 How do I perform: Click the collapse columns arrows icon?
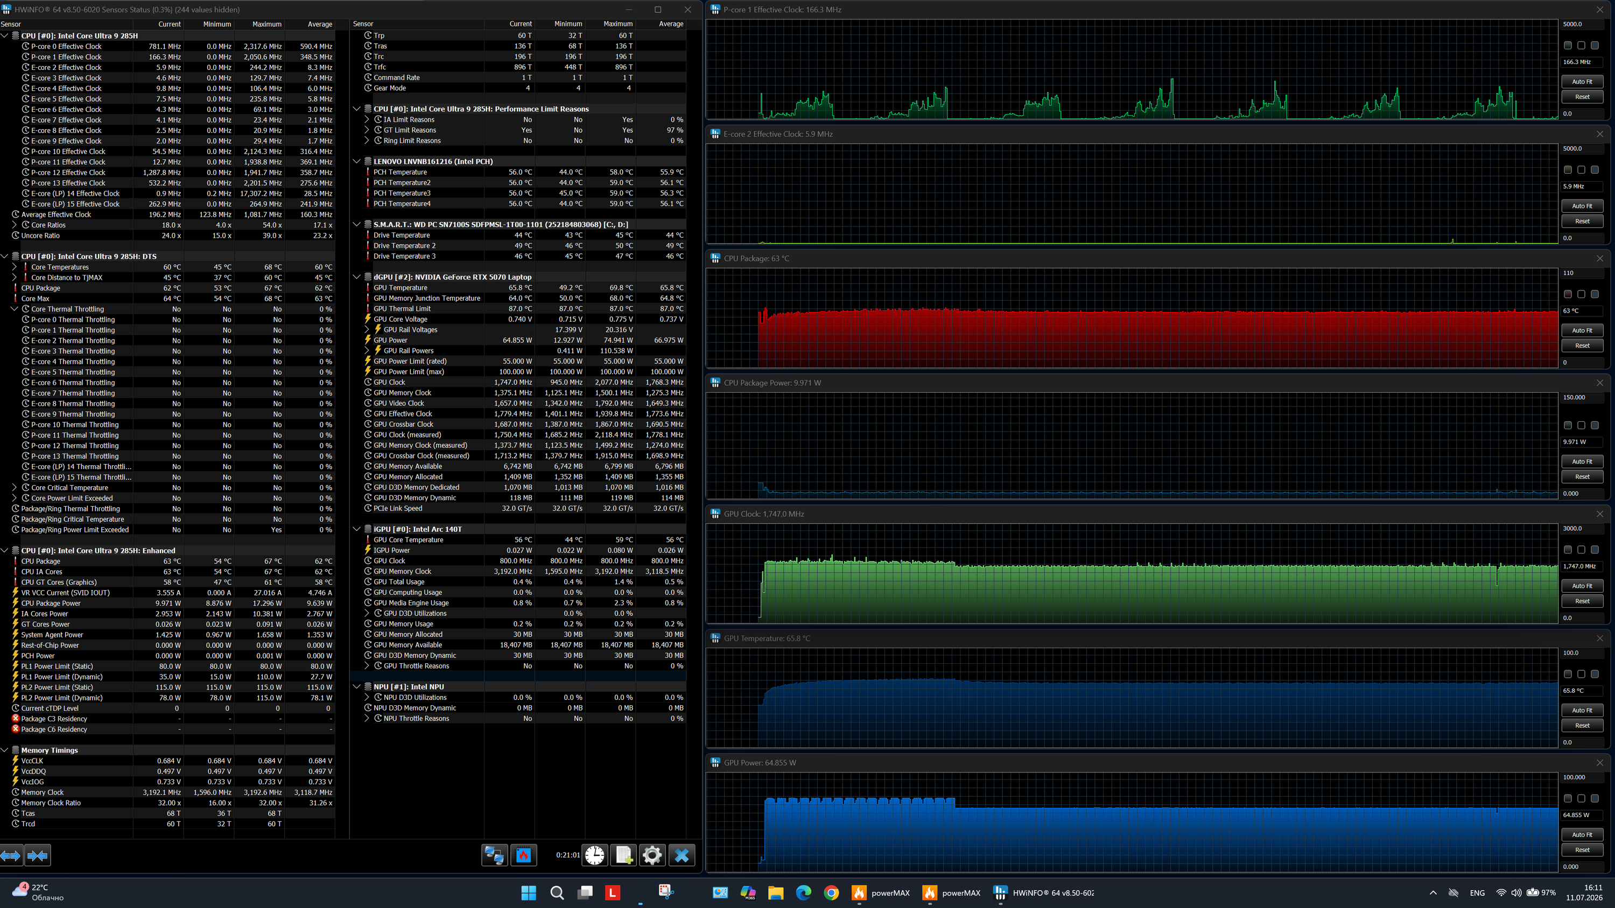pos(38,855)
